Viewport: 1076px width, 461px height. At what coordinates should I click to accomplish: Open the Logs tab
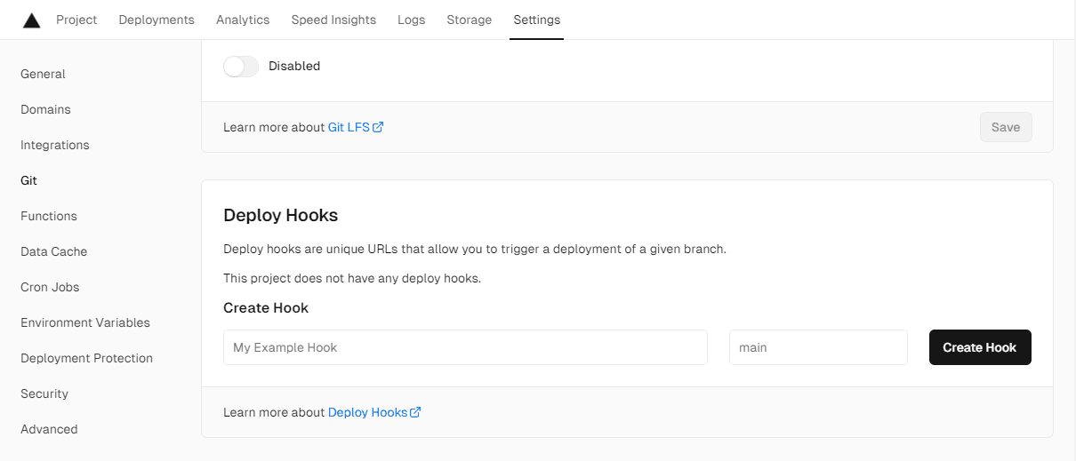[x=411, y=20]
